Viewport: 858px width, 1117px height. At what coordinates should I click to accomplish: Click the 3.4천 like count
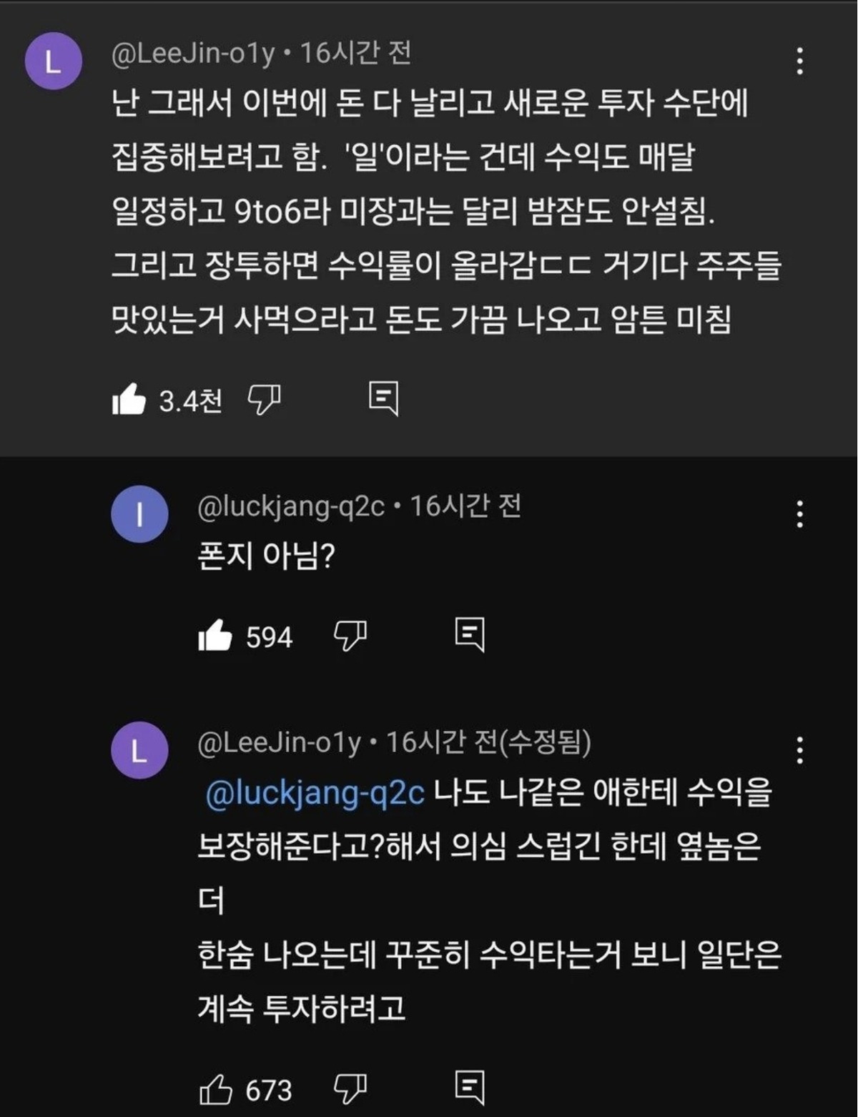[x=190, y=400]
